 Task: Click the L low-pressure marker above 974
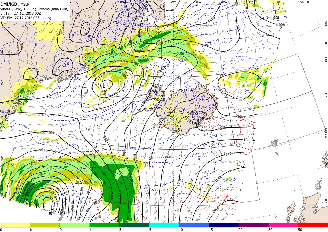[52, 208]
